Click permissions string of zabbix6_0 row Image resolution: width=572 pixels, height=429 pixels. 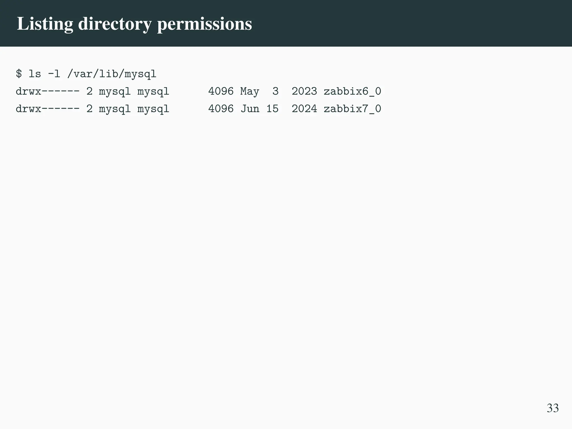coord(47,91)
